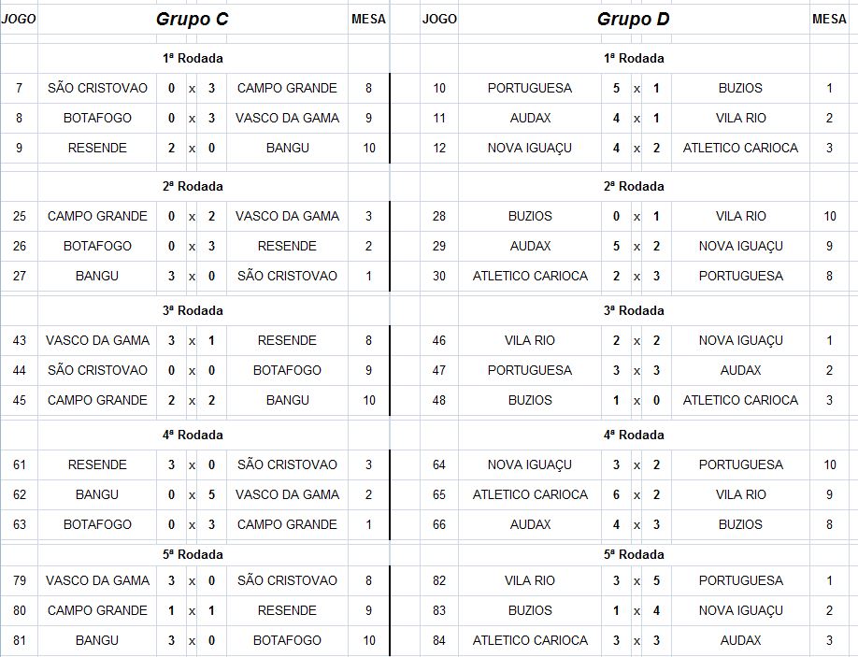Viewport: 858px width, 657px height.
Task: Select the score 6 in game 65
Action: (616, 494)
